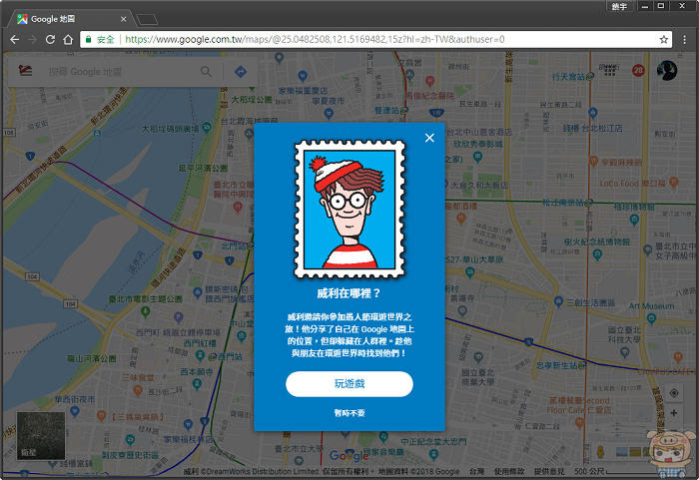Open a new browser tab
This screenshot has width=699, height=480.
tap(147, 19)
